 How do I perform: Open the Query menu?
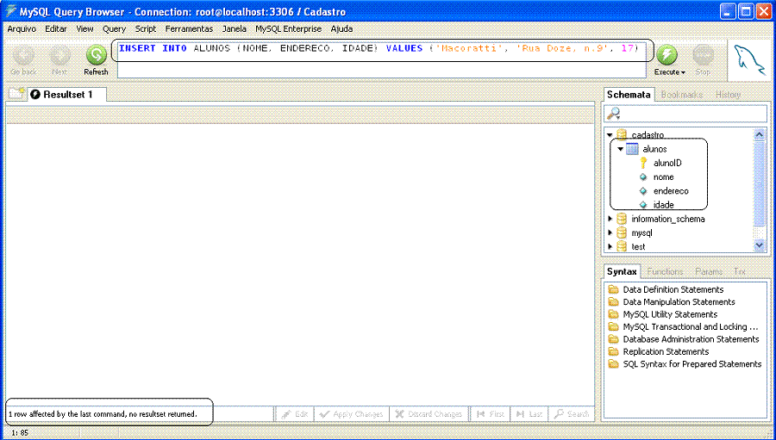click(115, 29)
